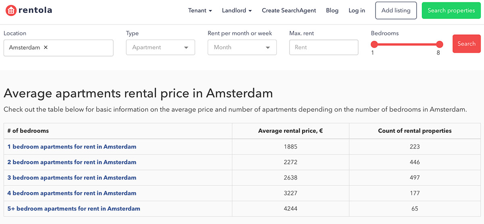Click the Add listing button
This screenshot has height=224, width=484.
[x=396, y=10]
